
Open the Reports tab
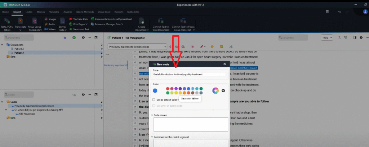pos(119,12)
